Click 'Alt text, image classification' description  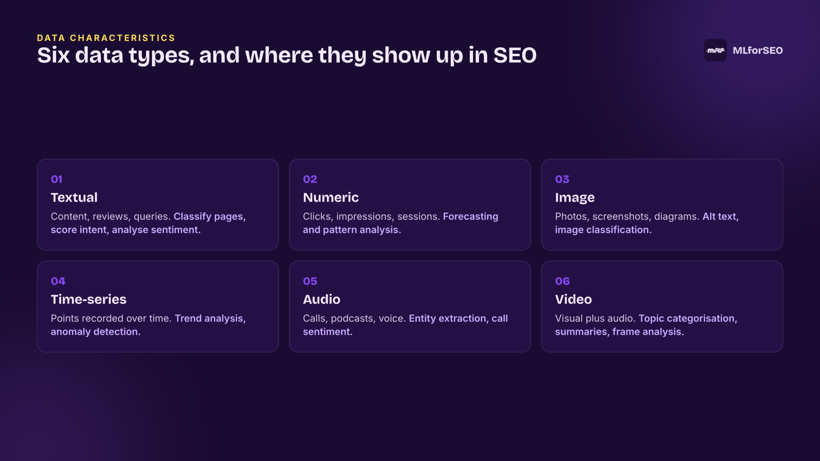click(647, 223)
